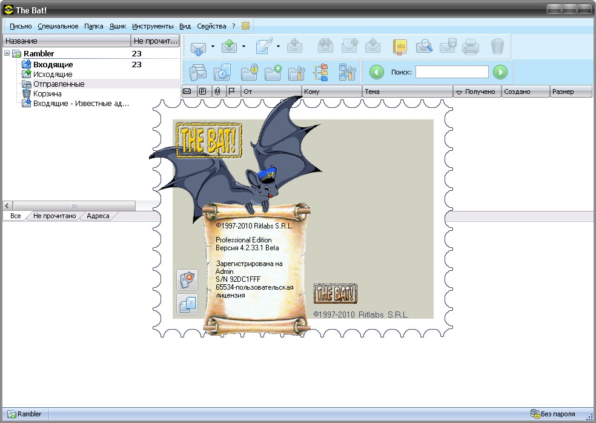Viewport: 596px width, 423px height.
Task: Sort messages by the Кому column
Action: click(x=331, y=92)
